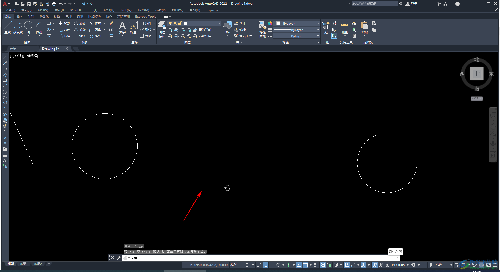Click the Offset tool icon in Modify panel

coord(111,36)
